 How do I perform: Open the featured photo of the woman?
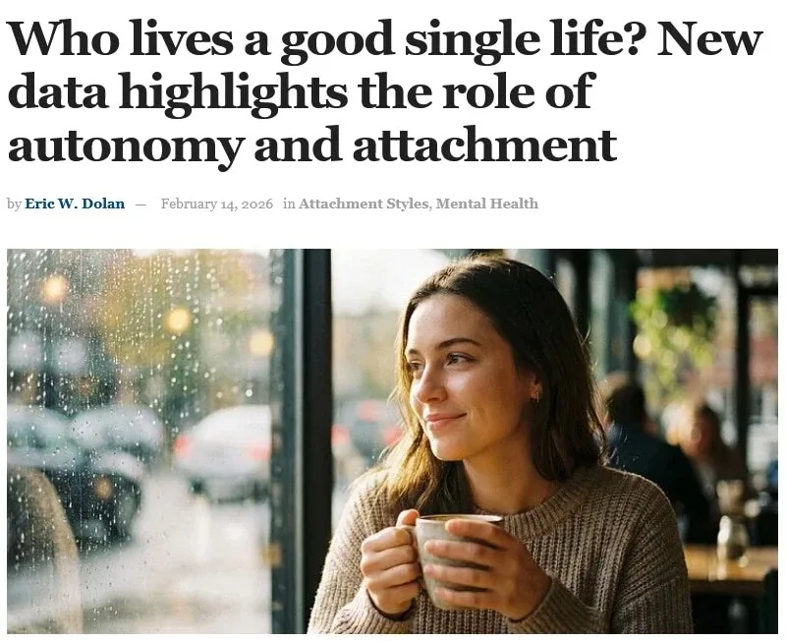[x=392, y=440]
